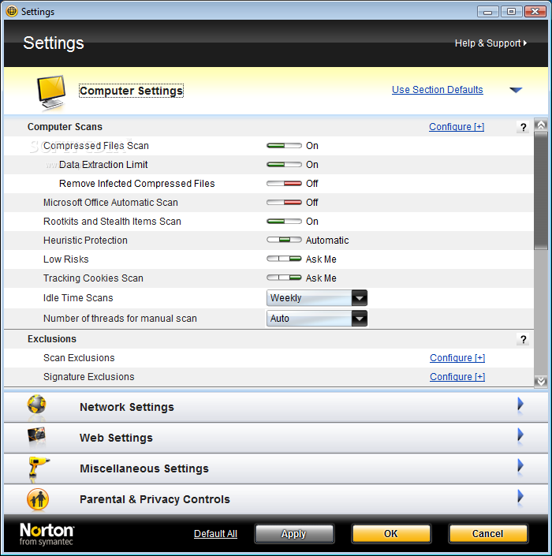
Task: Adjust the Low Risks slider
Action: pos(284,259)
